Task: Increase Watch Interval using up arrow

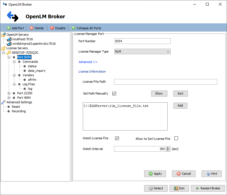Action: pyautogui.click(x=168, y=148)
